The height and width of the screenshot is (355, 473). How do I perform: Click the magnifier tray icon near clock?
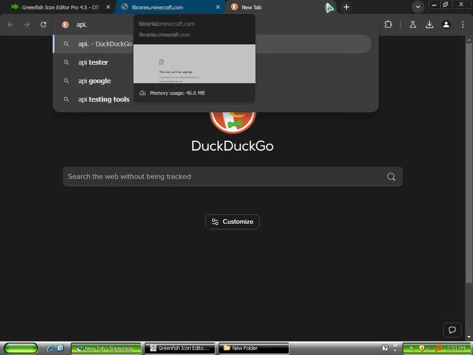point(439,349)
